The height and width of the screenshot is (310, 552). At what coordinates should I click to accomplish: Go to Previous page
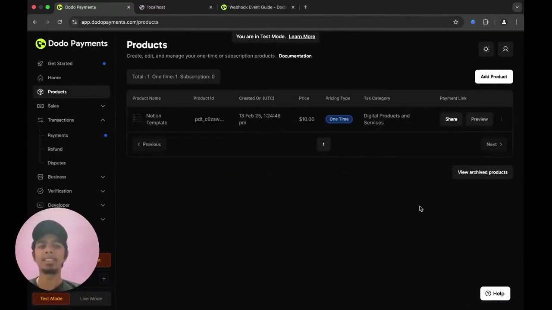click(149, 144)
